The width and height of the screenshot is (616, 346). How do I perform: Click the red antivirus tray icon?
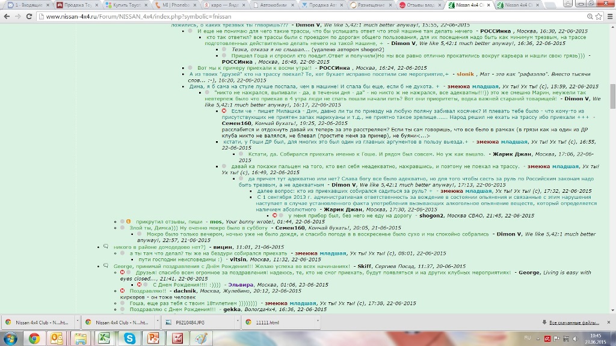point(547,339)
